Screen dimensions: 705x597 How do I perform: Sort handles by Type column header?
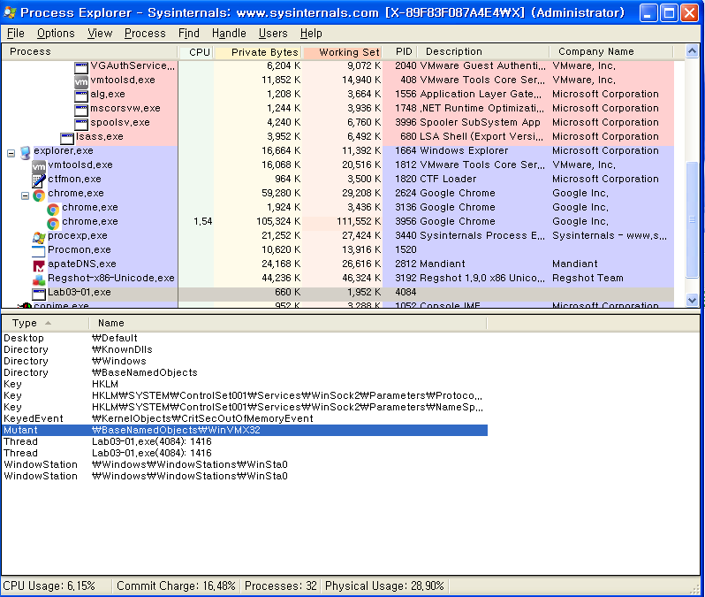(45, 323)
